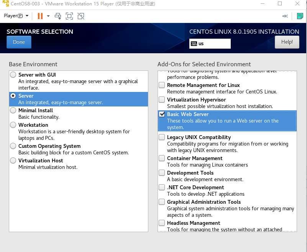Enable Development Tools add-on

tap(162, 173)
